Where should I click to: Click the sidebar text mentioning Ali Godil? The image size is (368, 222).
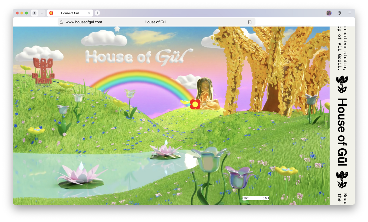[x=339, y=48]
